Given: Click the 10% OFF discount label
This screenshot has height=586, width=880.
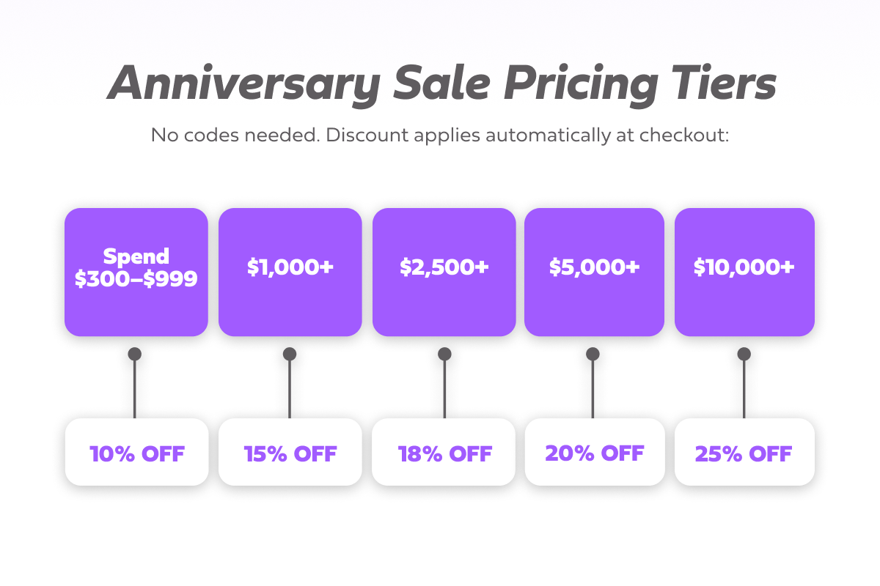Looking at the screenshot, I should [136, 453].
